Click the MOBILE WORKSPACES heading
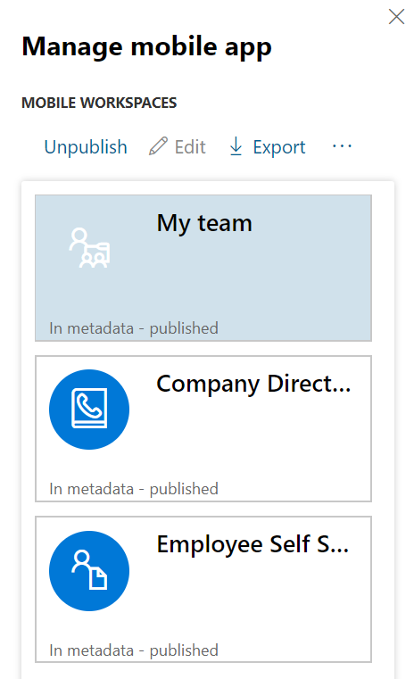Image resolution: width=414 pixels, height=679 pixels. (99, 103)
